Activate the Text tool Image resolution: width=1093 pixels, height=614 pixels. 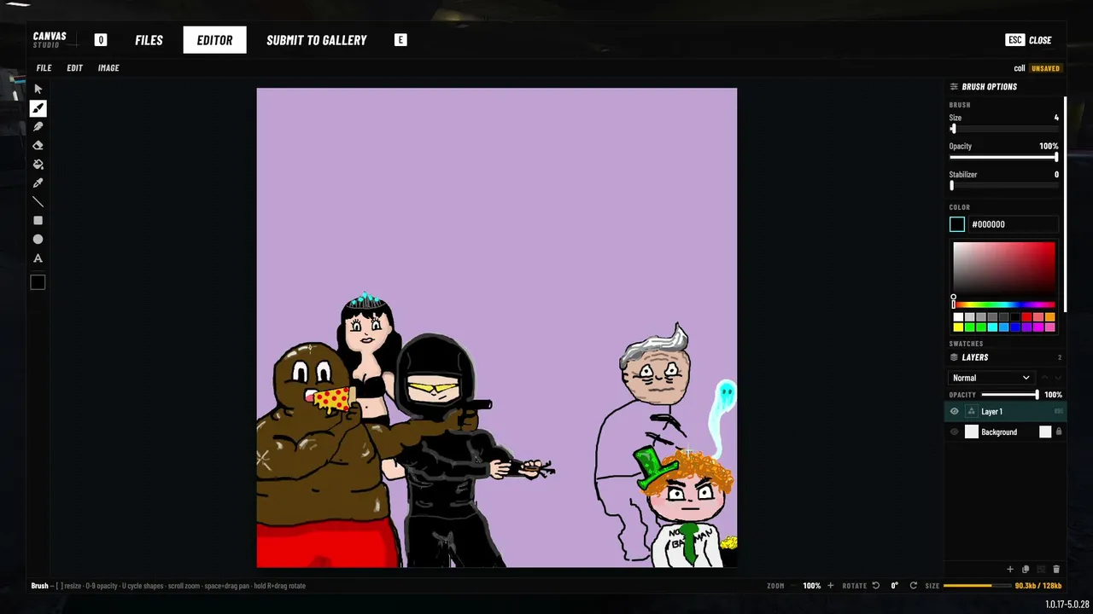(x=38, y=258)
